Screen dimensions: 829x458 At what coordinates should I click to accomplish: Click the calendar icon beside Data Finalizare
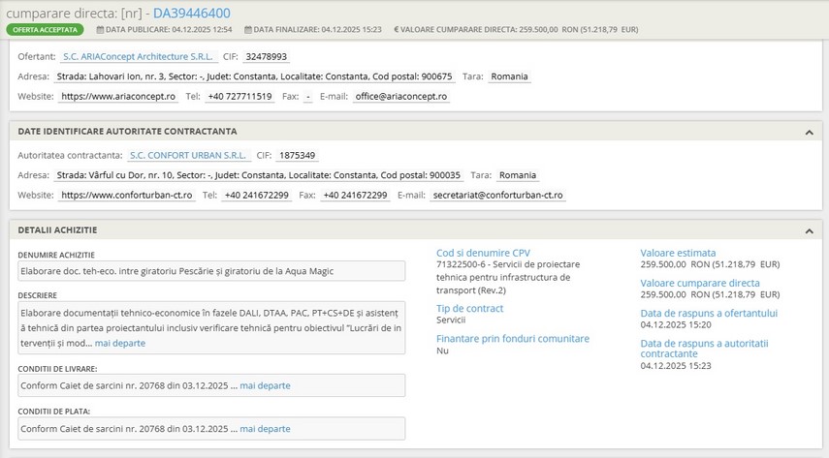tap(248, 30)
